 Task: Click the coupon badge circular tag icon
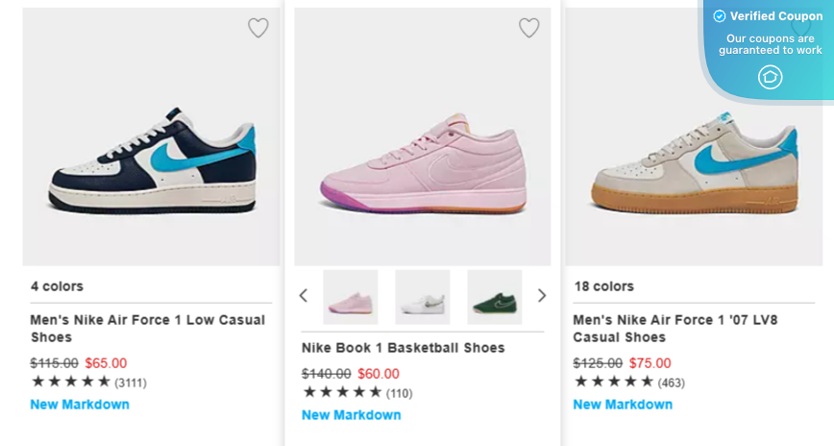pyautogui.click(x=770, y=77)
